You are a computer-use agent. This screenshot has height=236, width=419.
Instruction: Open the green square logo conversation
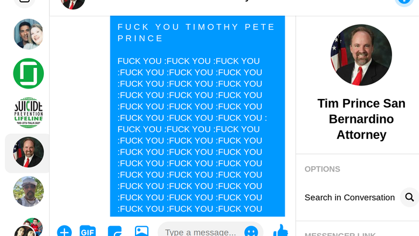pyautogui.click(x=28, y=73)
